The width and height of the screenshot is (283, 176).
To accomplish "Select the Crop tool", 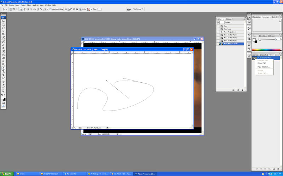I will coord(3,34).
